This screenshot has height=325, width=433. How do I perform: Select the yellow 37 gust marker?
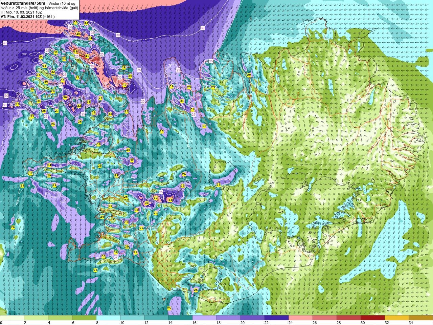click(17, 104)
